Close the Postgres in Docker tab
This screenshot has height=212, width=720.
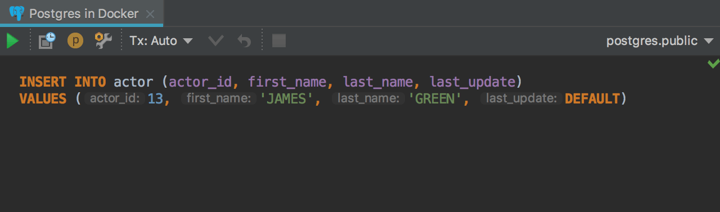point(150,14)
